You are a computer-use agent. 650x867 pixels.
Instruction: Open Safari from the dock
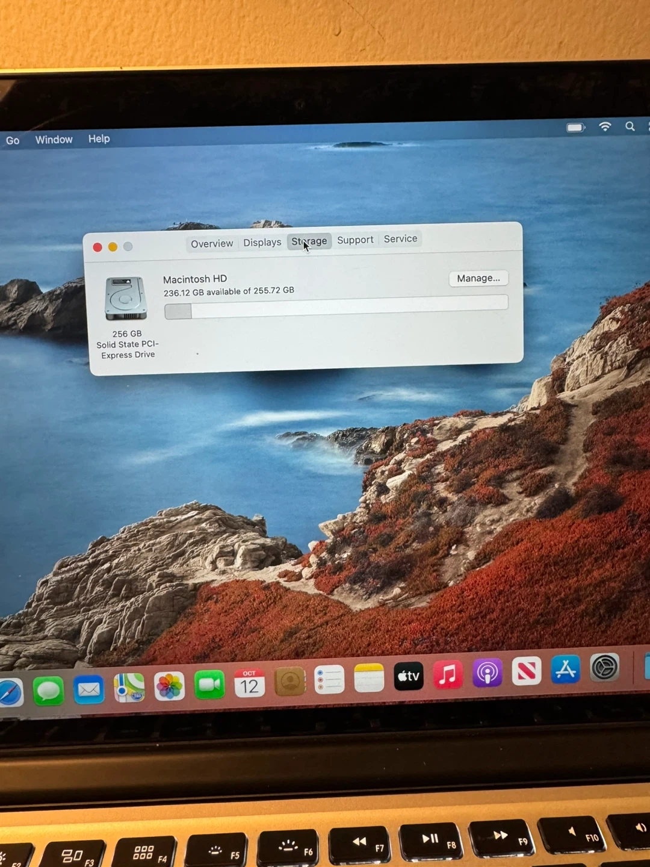(x=10, y=694)
